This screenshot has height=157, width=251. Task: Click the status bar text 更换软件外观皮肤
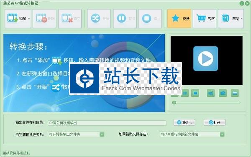tap(16, 153)
